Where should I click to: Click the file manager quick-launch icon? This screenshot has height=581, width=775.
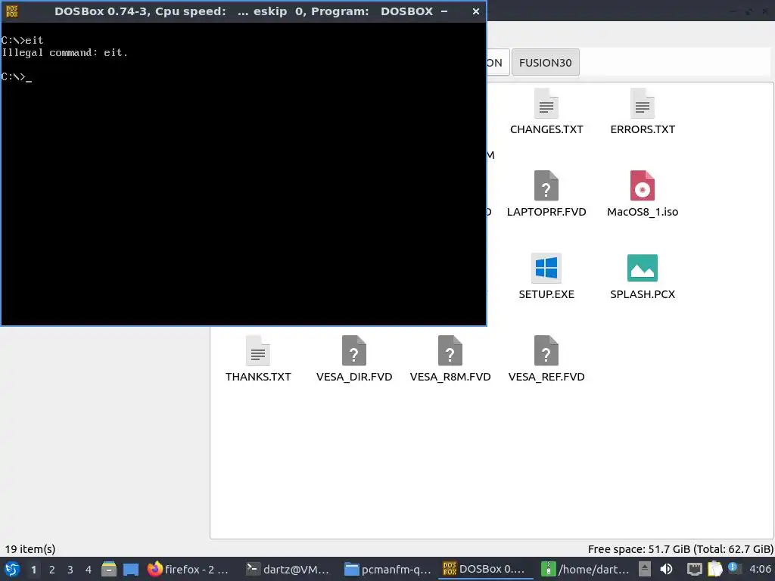(x=109, y=569)
